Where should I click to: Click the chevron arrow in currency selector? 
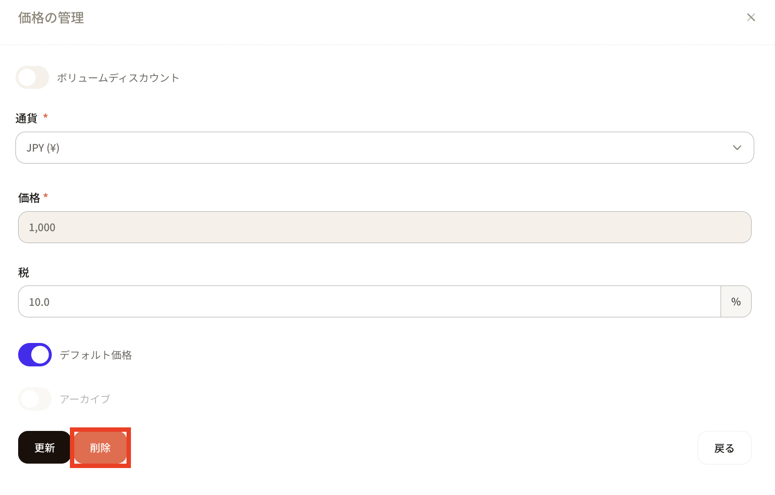click(737, 148)
